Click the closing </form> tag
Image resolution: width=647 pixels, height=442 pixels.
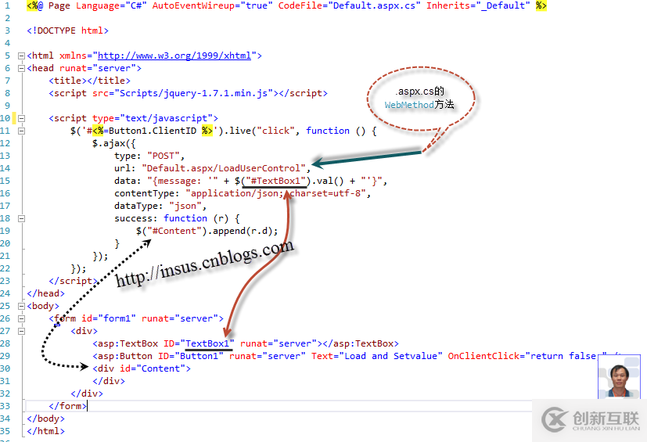tap(67, 406)
